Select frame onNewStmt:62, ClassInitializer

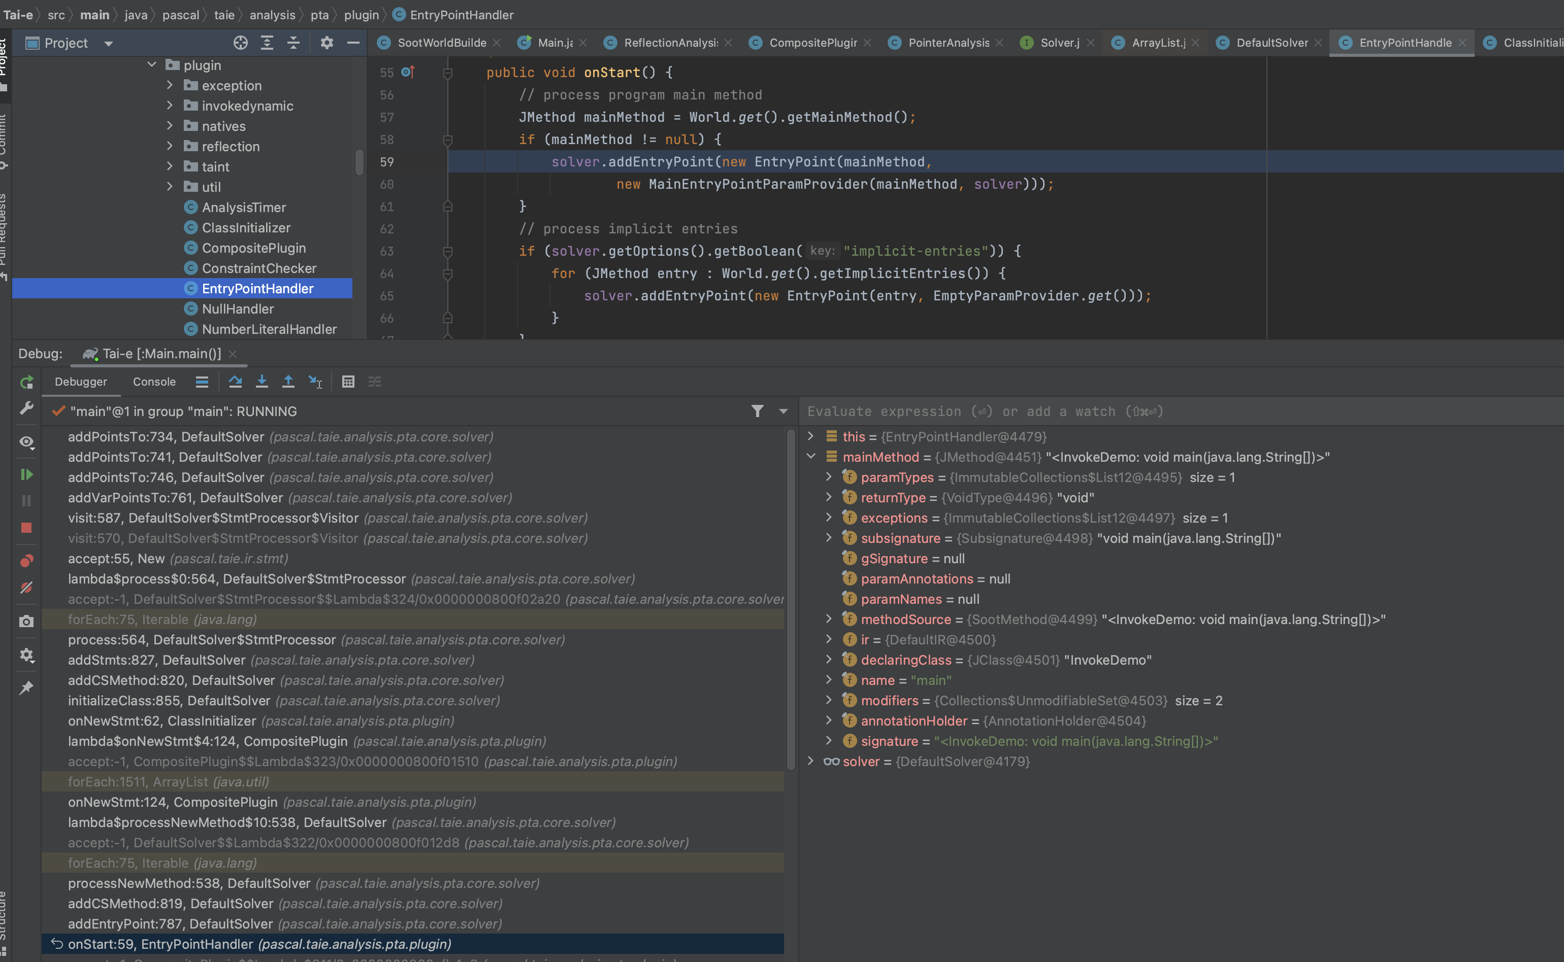coord(412,721)
